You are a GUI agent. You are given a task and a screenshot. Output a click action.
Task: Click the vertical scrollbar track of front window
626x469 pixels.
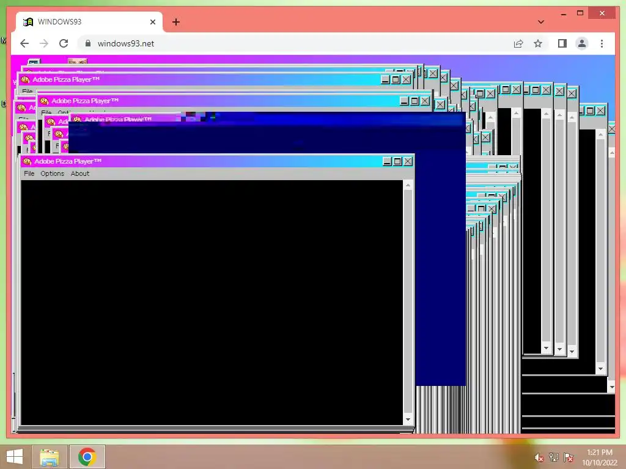[x=408, y=302]
